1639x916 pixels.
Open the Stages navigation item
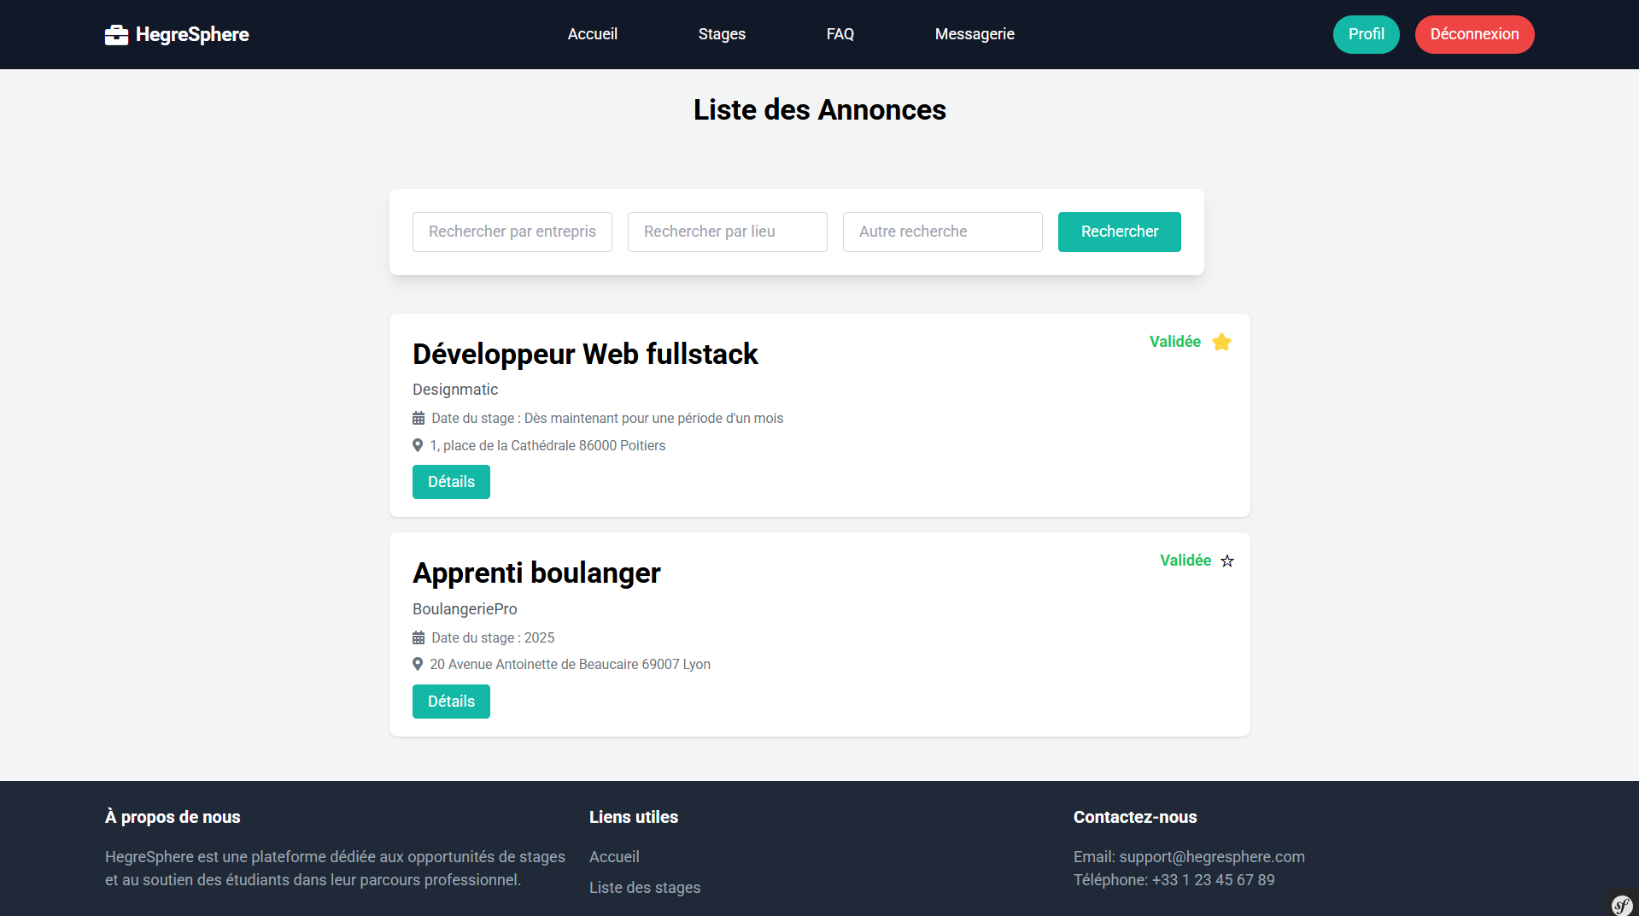(722, 34)
